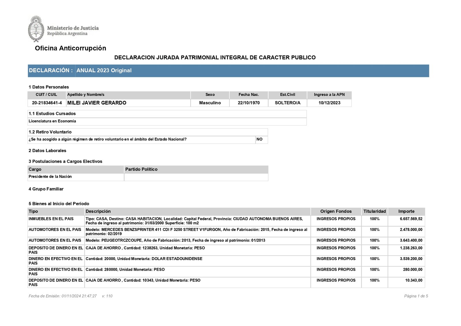Click the name MILEI JAVIER GERARDO
461x326 pixels.
(x=97, y=103)
